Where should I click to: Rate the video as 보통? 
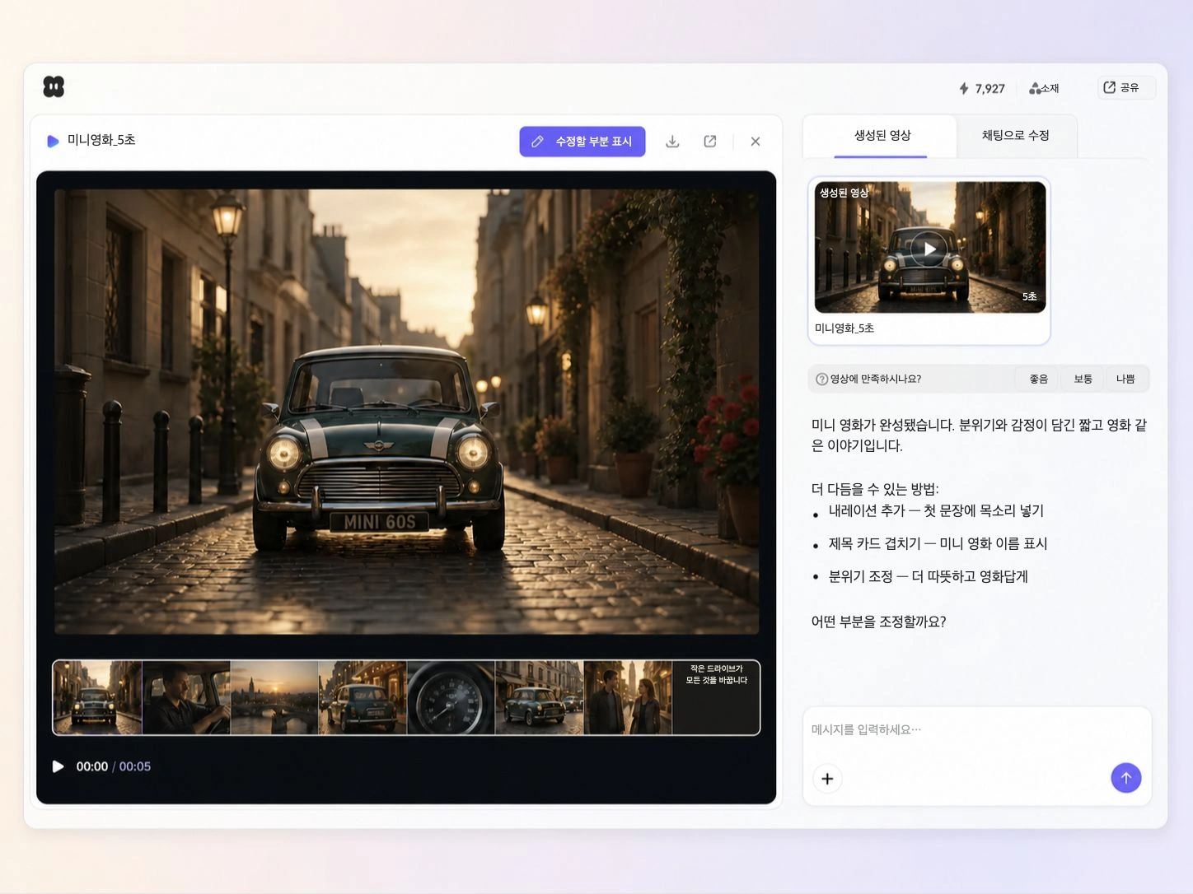[1083, 379]
